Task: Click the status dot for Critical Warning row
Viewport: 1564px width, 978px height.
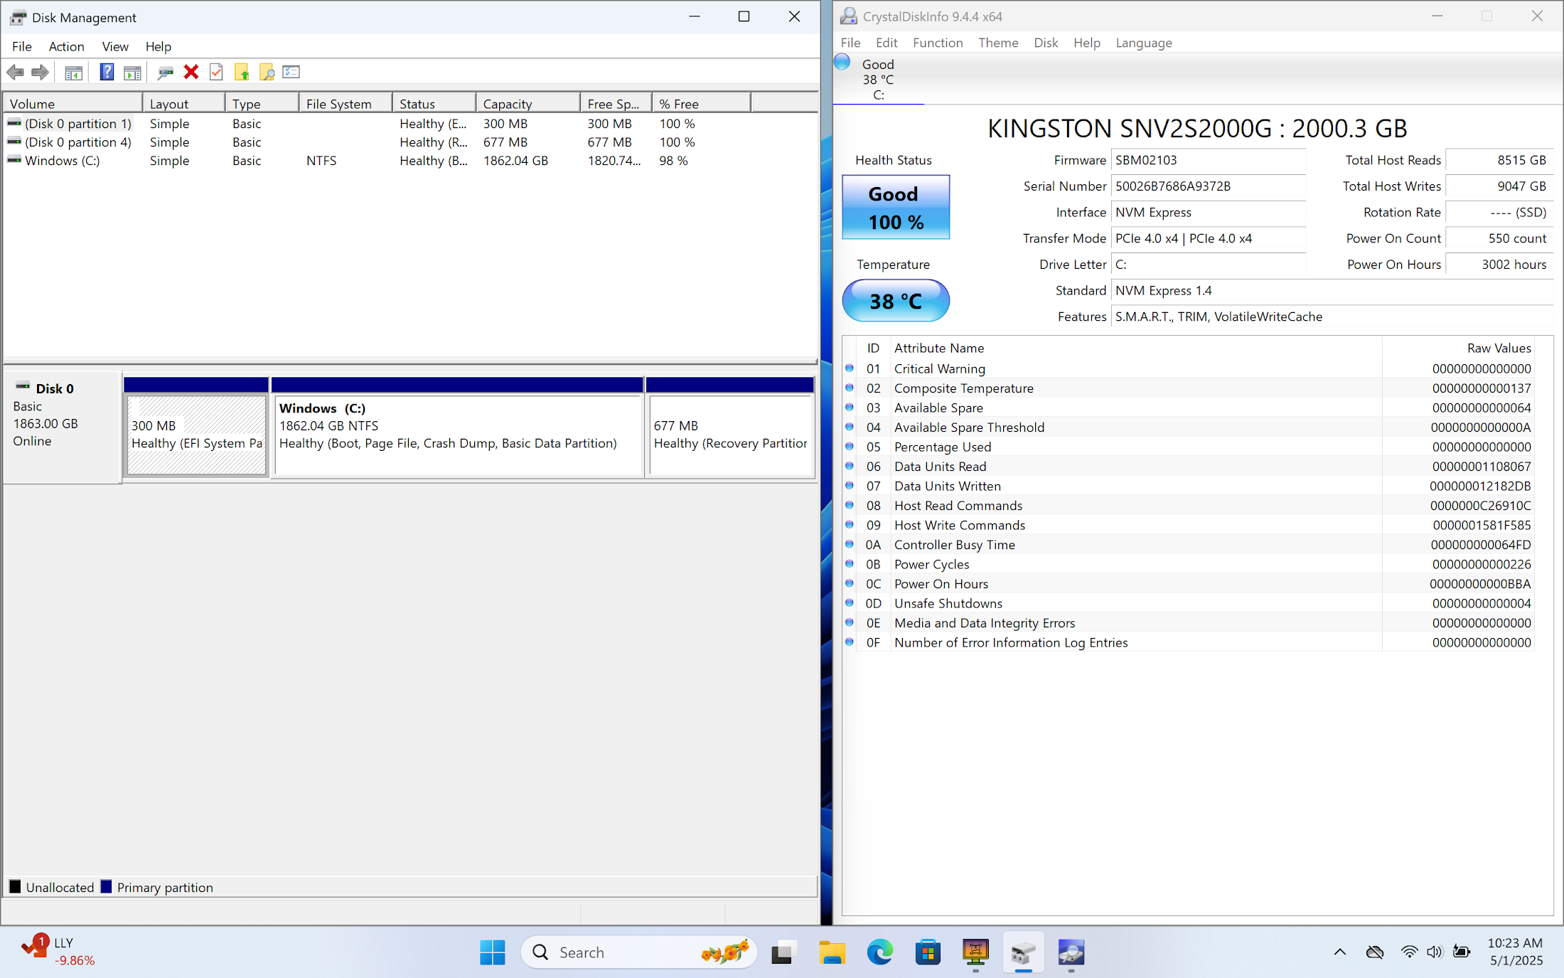Action: point(849,368)
